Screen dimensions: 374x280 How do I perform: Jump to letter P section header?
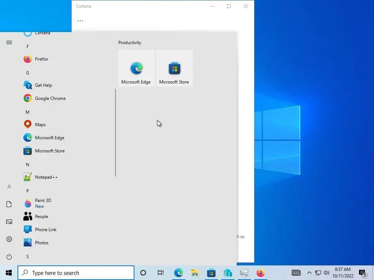(28, 191)
